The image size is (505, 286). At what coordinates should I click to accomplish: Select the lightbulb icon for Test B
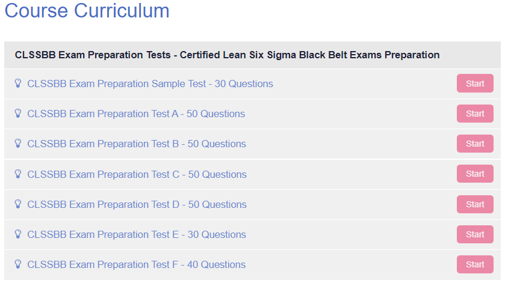tap(18, 144)
